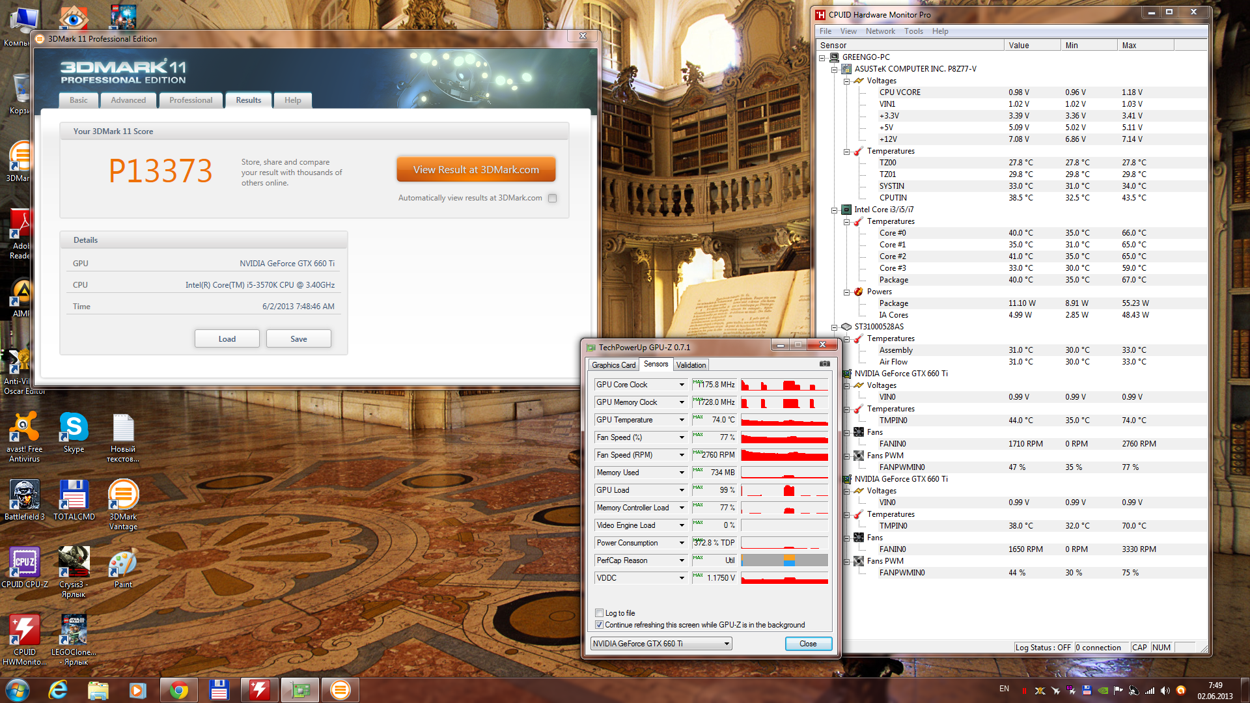The width and height of the screenshot is (1250, 703).
Task: Open the Memory Used sensor dropdown
Action: point(682,473)
